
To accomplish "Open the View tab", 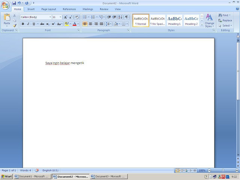I will [x=118, y=9].
